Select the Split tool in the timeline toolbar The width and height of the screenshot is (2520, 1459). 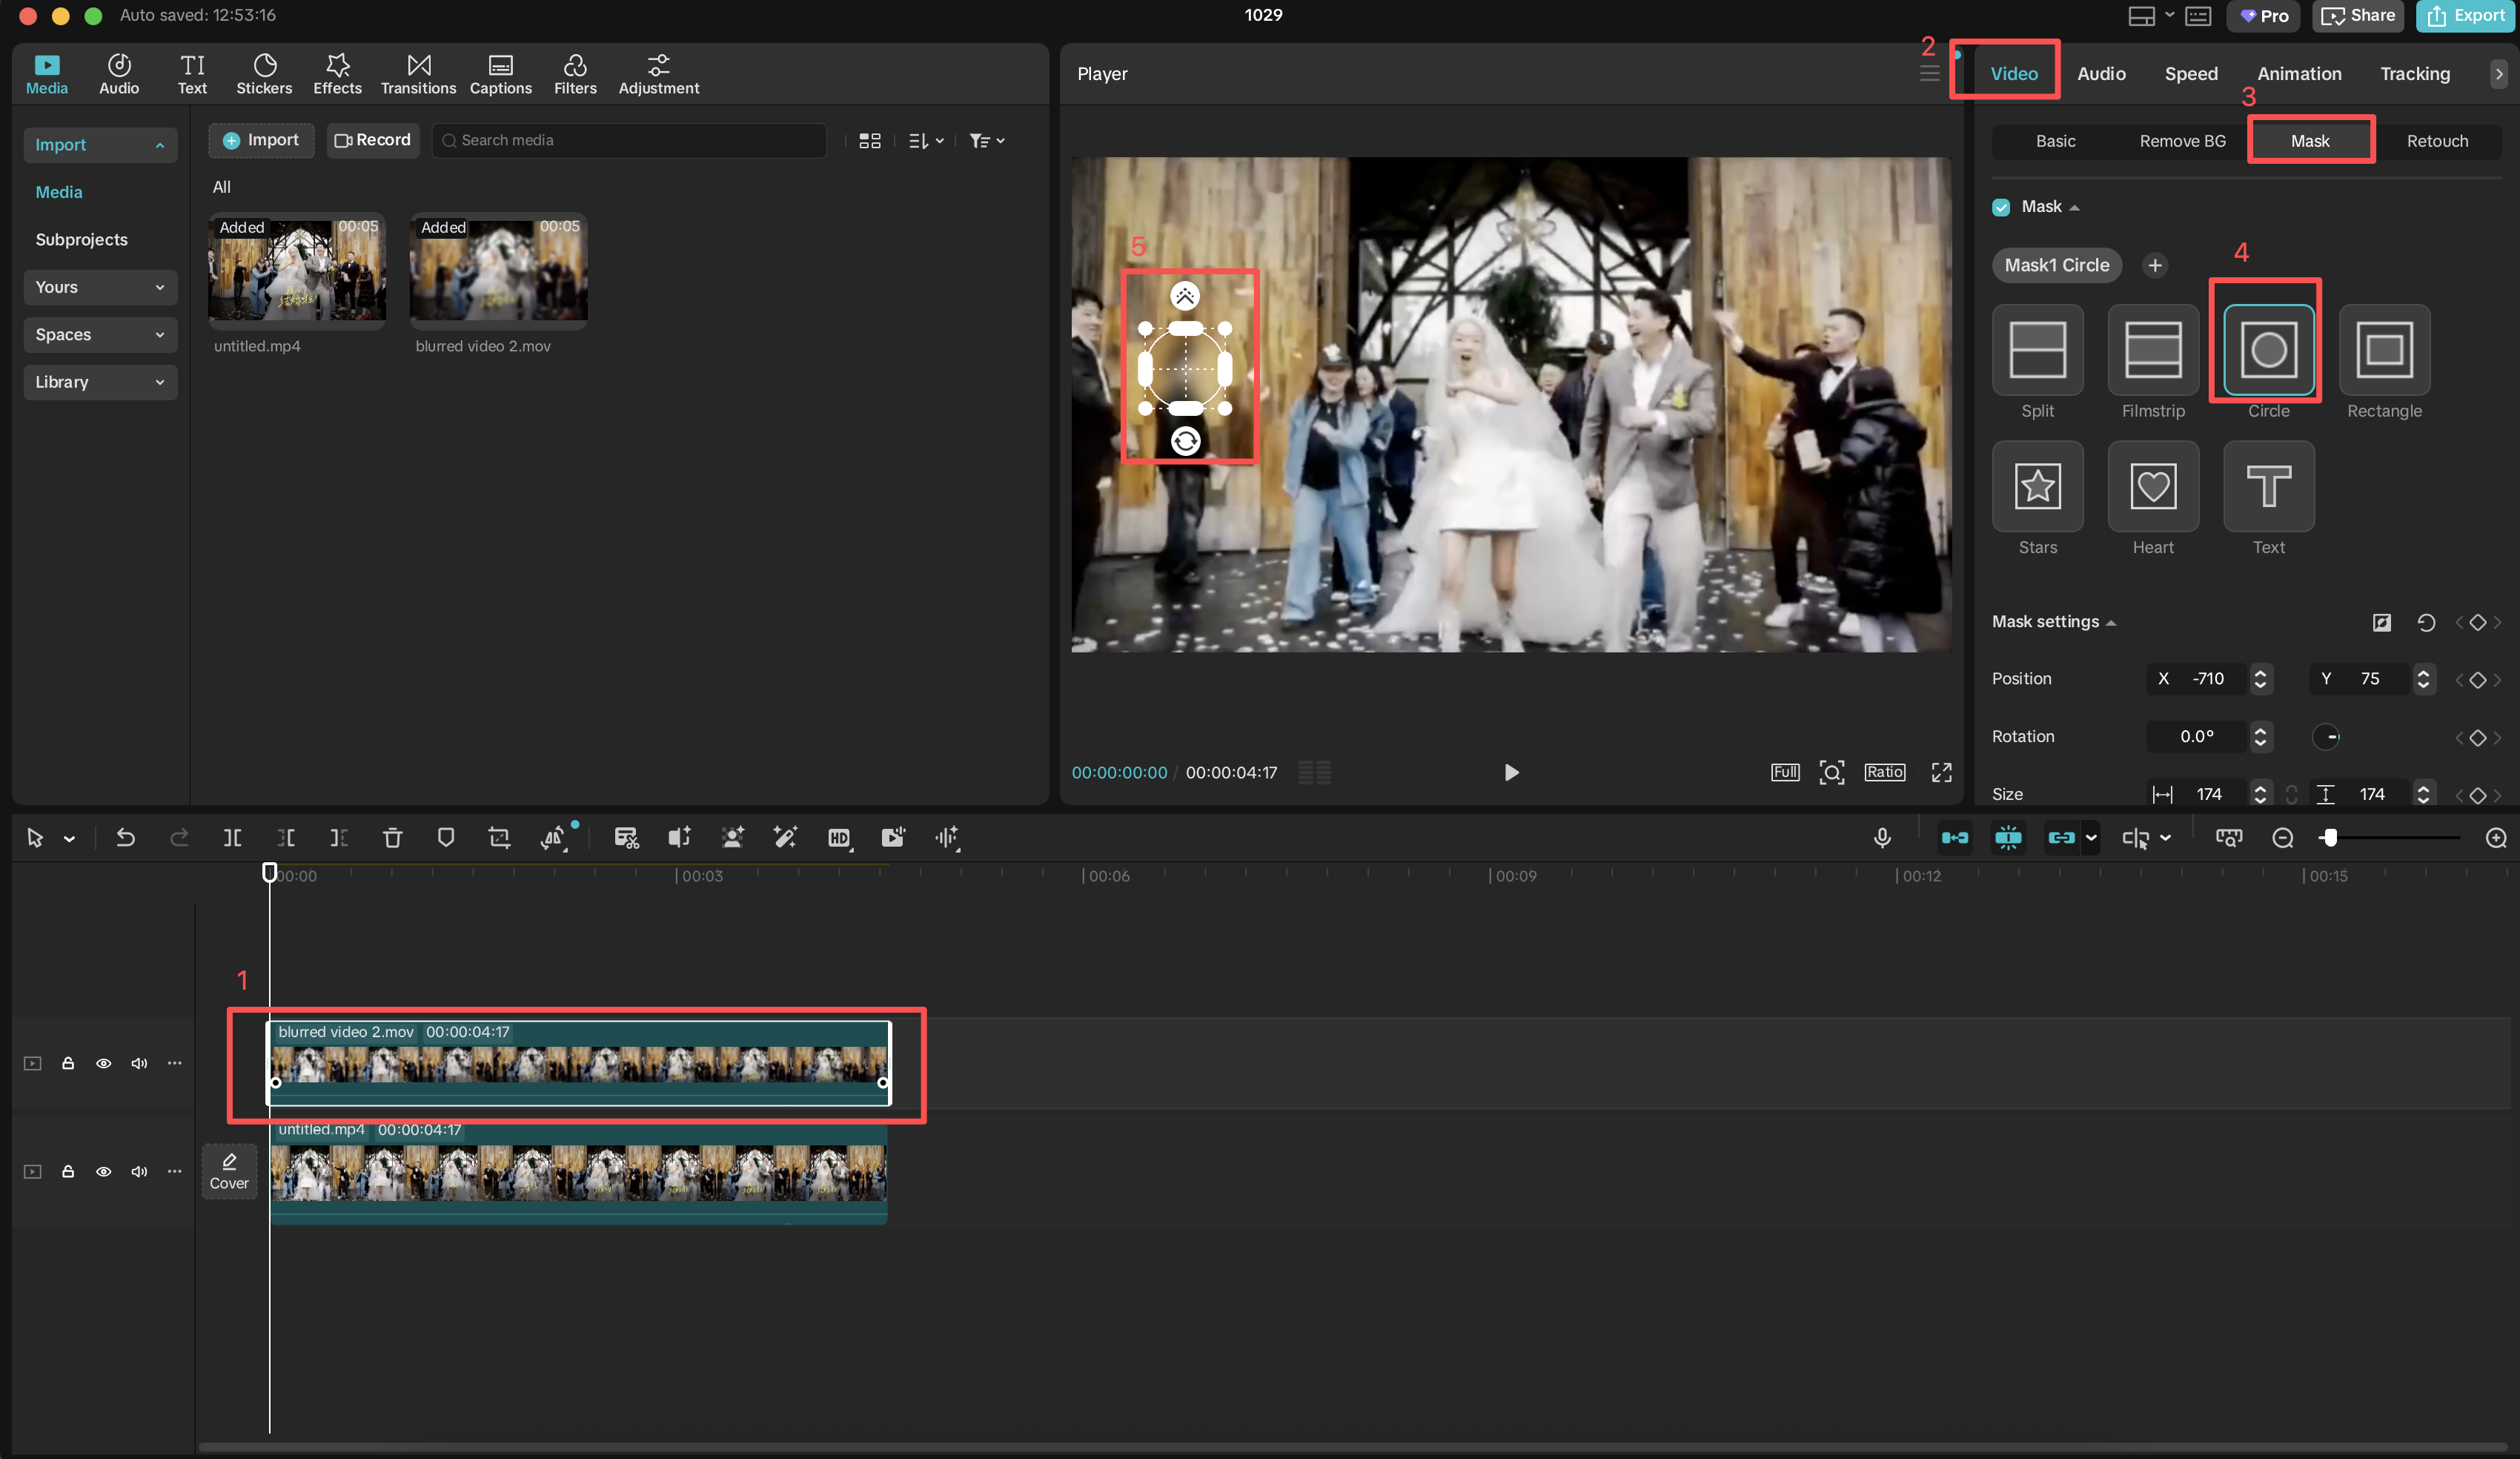point(231,838)
